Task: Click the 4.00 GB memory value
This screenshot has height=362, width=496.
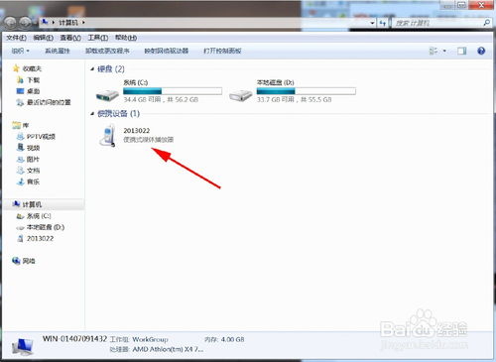Action: pos(233,339)
